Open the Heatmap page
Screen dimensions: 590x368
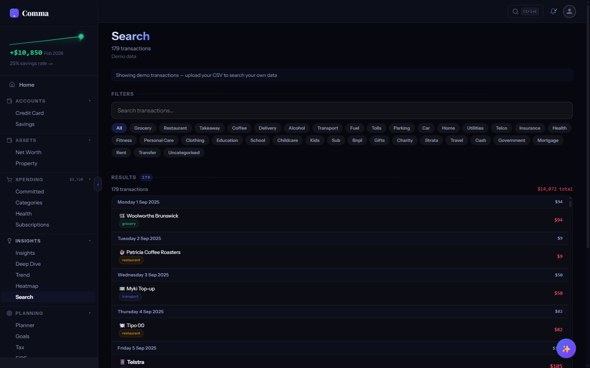(27, 286)
